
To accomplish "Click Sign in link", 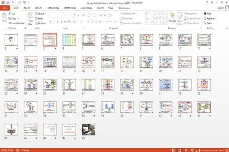I will pyautogui.click(x=221, y=8).
